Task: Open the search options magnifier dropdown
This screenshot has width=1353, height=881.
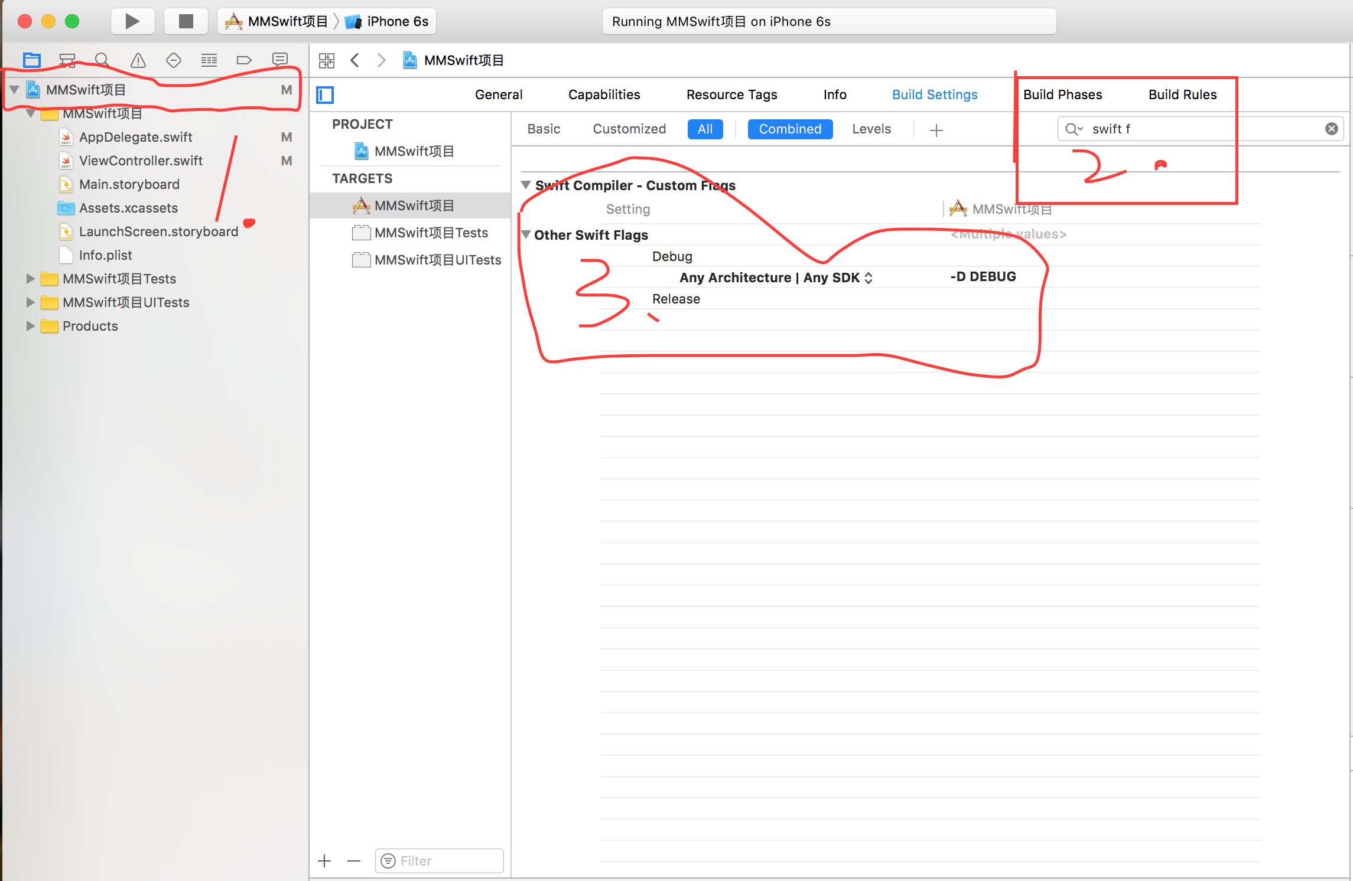Action: click(1074, 129)
